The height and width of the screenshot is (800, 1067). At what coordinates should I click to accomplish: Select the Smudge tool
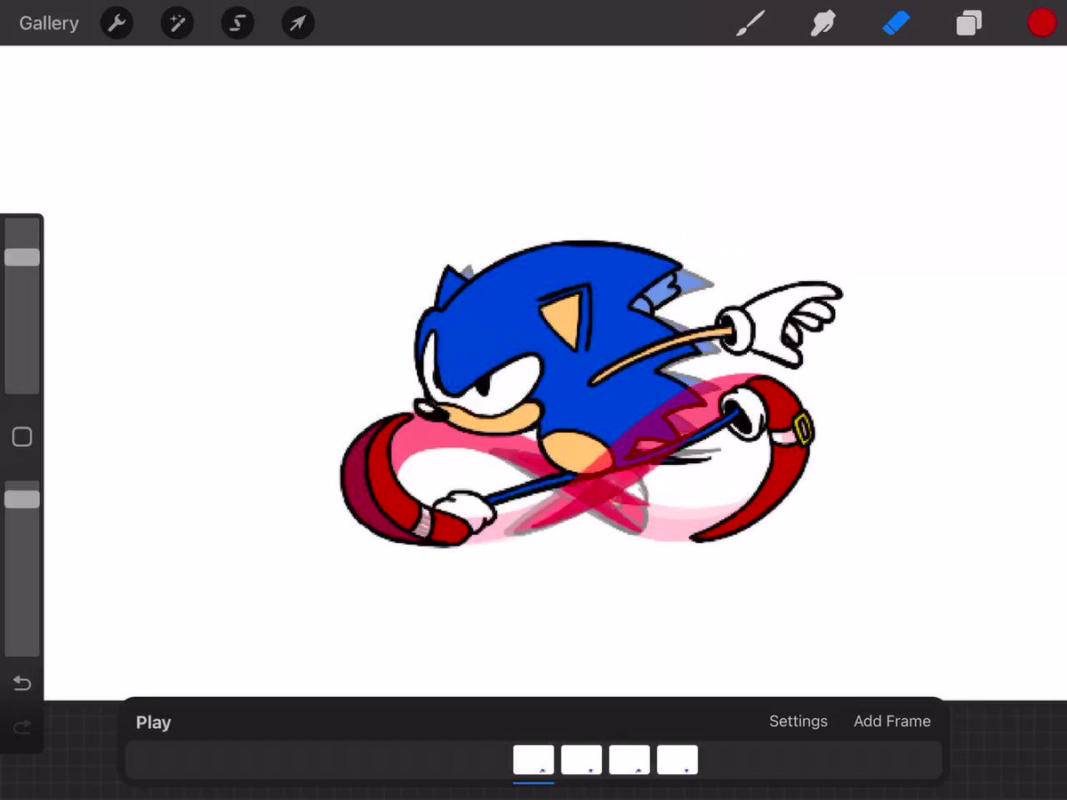coord(823,23)
